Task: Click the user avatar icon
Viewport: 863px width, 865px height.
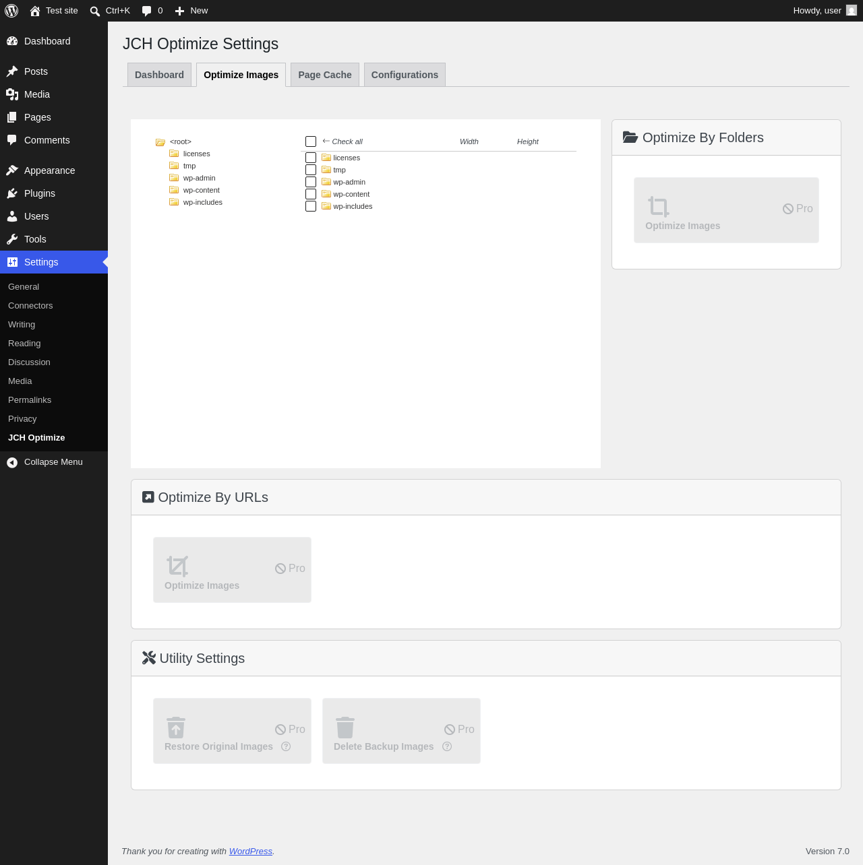Action: tap(852, 11)
